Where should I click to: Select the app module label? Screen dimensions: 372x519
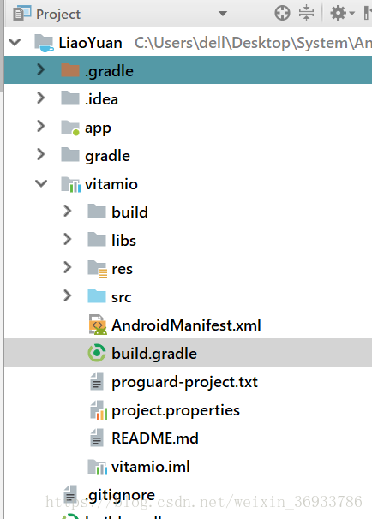(x=98, y=128)
